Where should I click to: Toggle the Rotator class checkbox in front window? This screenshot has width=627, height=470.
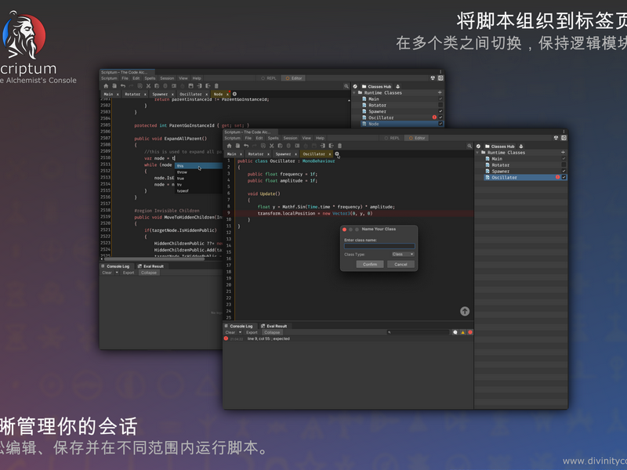pos(564,164)
